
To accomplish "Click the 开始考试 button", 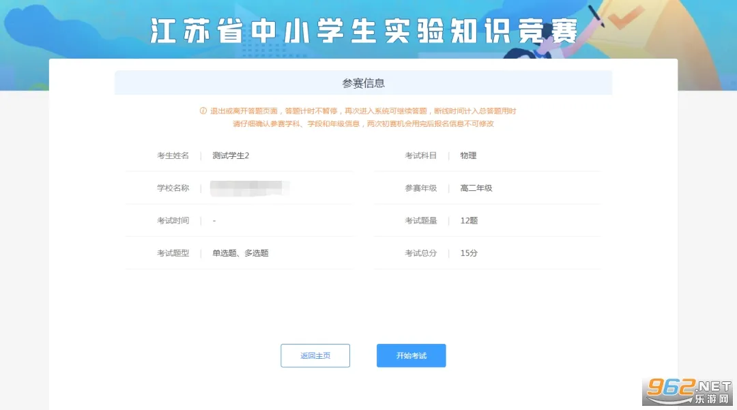I will (411, 355).
